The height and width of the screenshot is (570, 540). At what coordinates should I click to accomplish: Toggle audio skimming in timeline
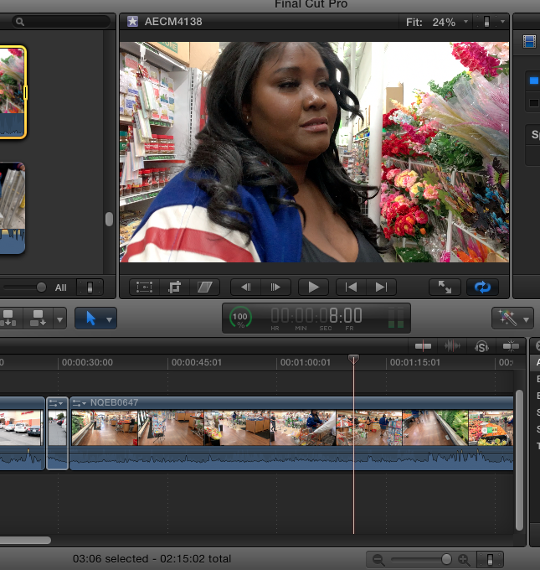click(452, 346)
